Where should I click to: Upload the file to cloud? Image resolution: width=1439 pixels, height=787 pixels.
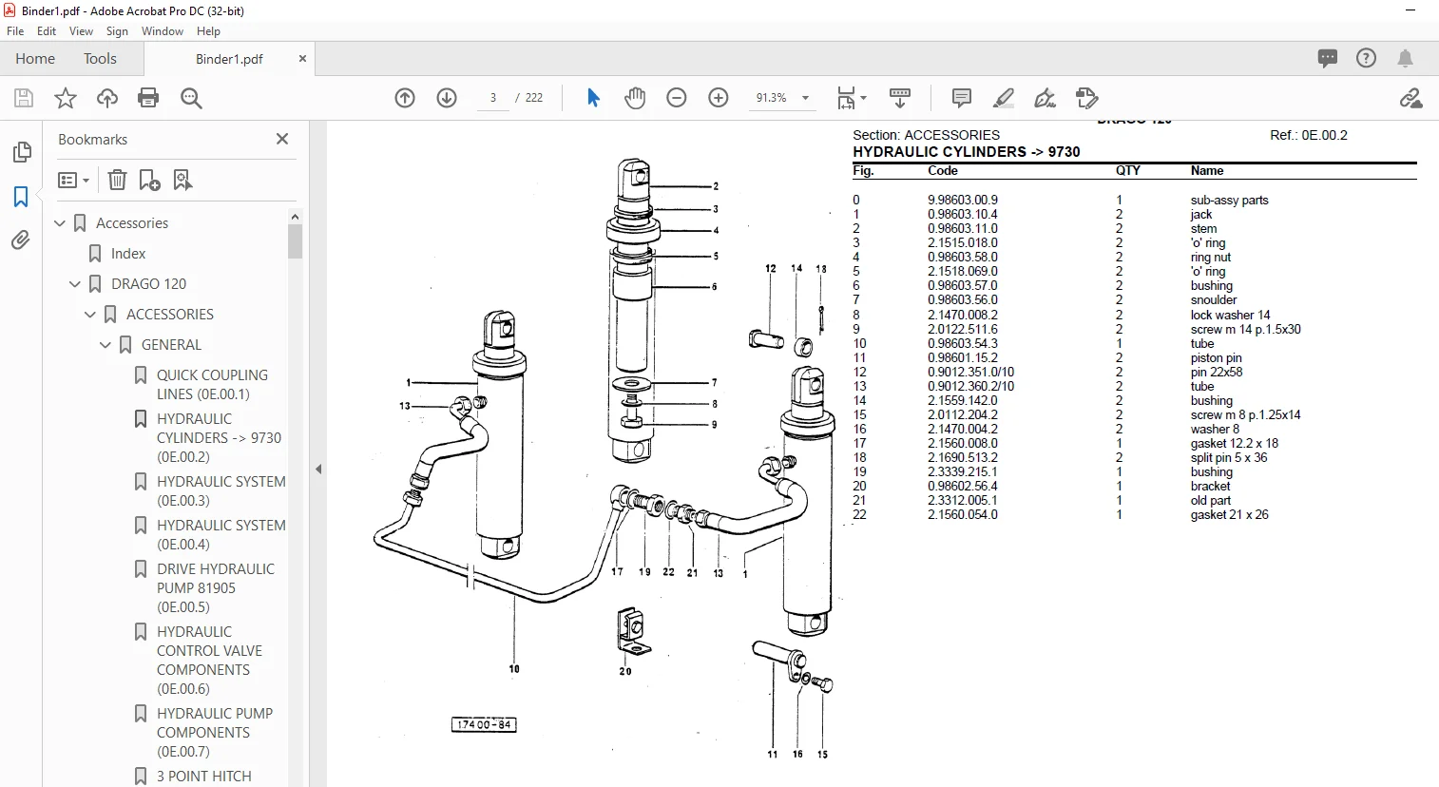click(x=107, y=98)
